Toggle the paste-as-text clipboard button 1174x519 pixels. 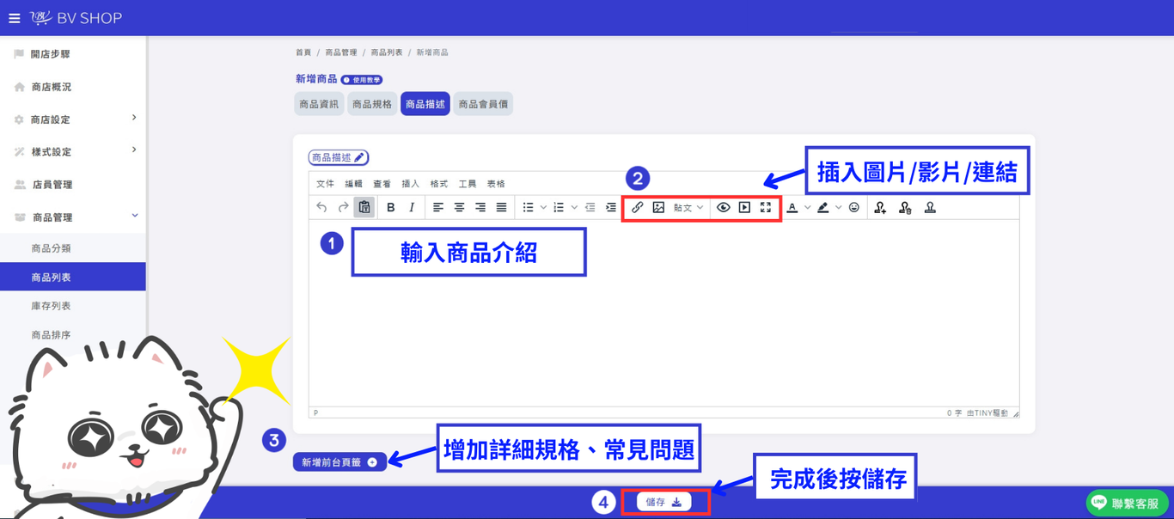coord(364,207)
